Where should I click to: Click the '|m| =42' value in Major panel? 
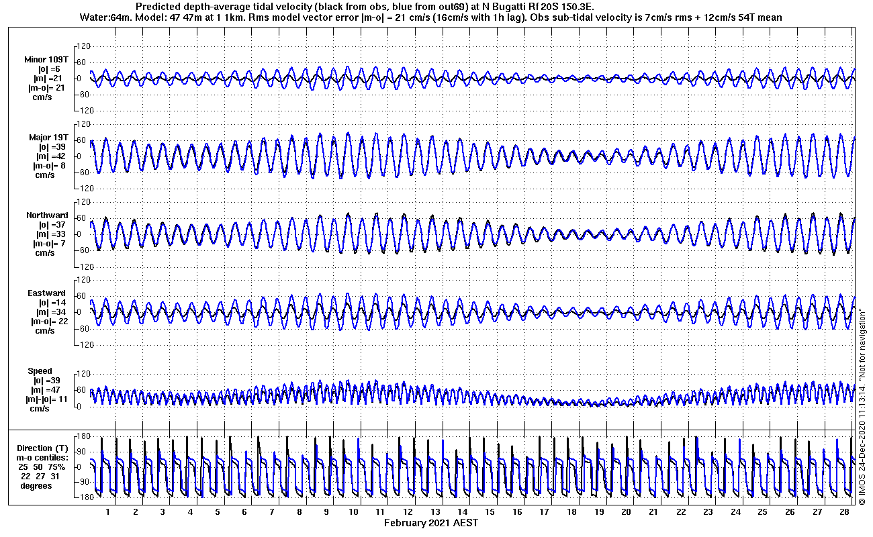pos(52,156)
